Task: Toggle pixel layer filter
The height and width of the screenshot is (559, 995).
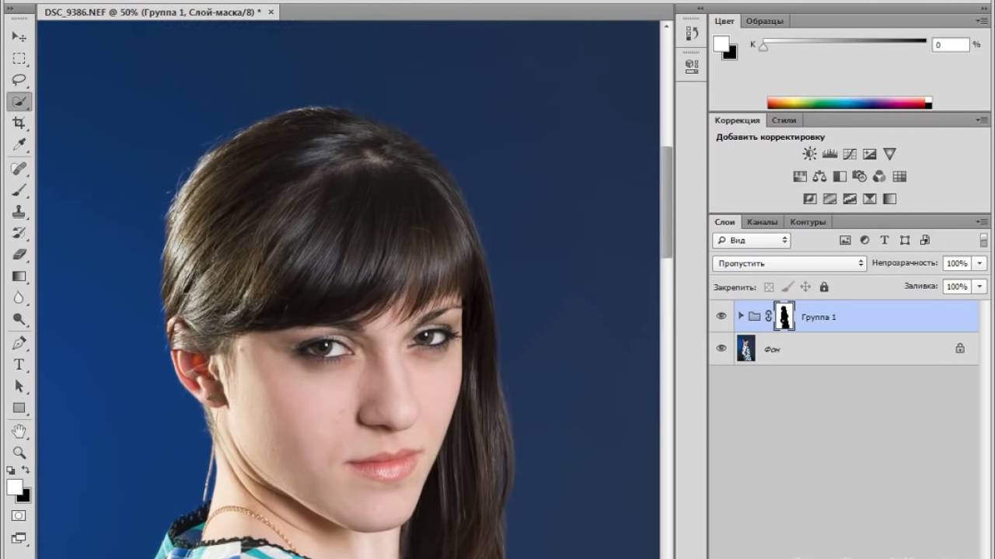Action: click(845, 241)
